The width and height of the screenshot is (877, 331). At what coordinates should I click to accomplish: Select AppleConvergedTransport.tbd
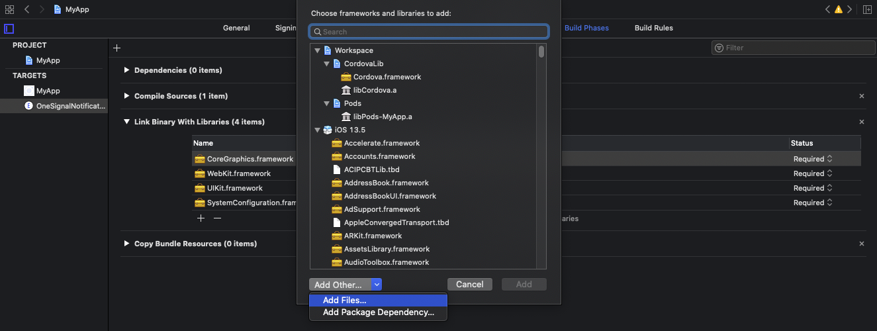(x=391, y=222)
